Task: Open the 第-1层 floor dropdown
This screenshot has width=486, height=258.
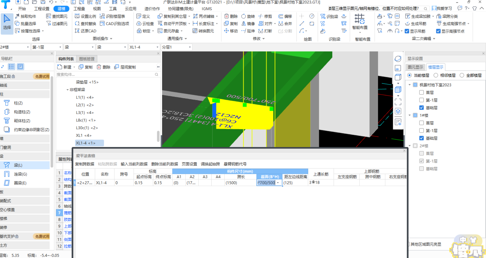Action: (60, 47)
